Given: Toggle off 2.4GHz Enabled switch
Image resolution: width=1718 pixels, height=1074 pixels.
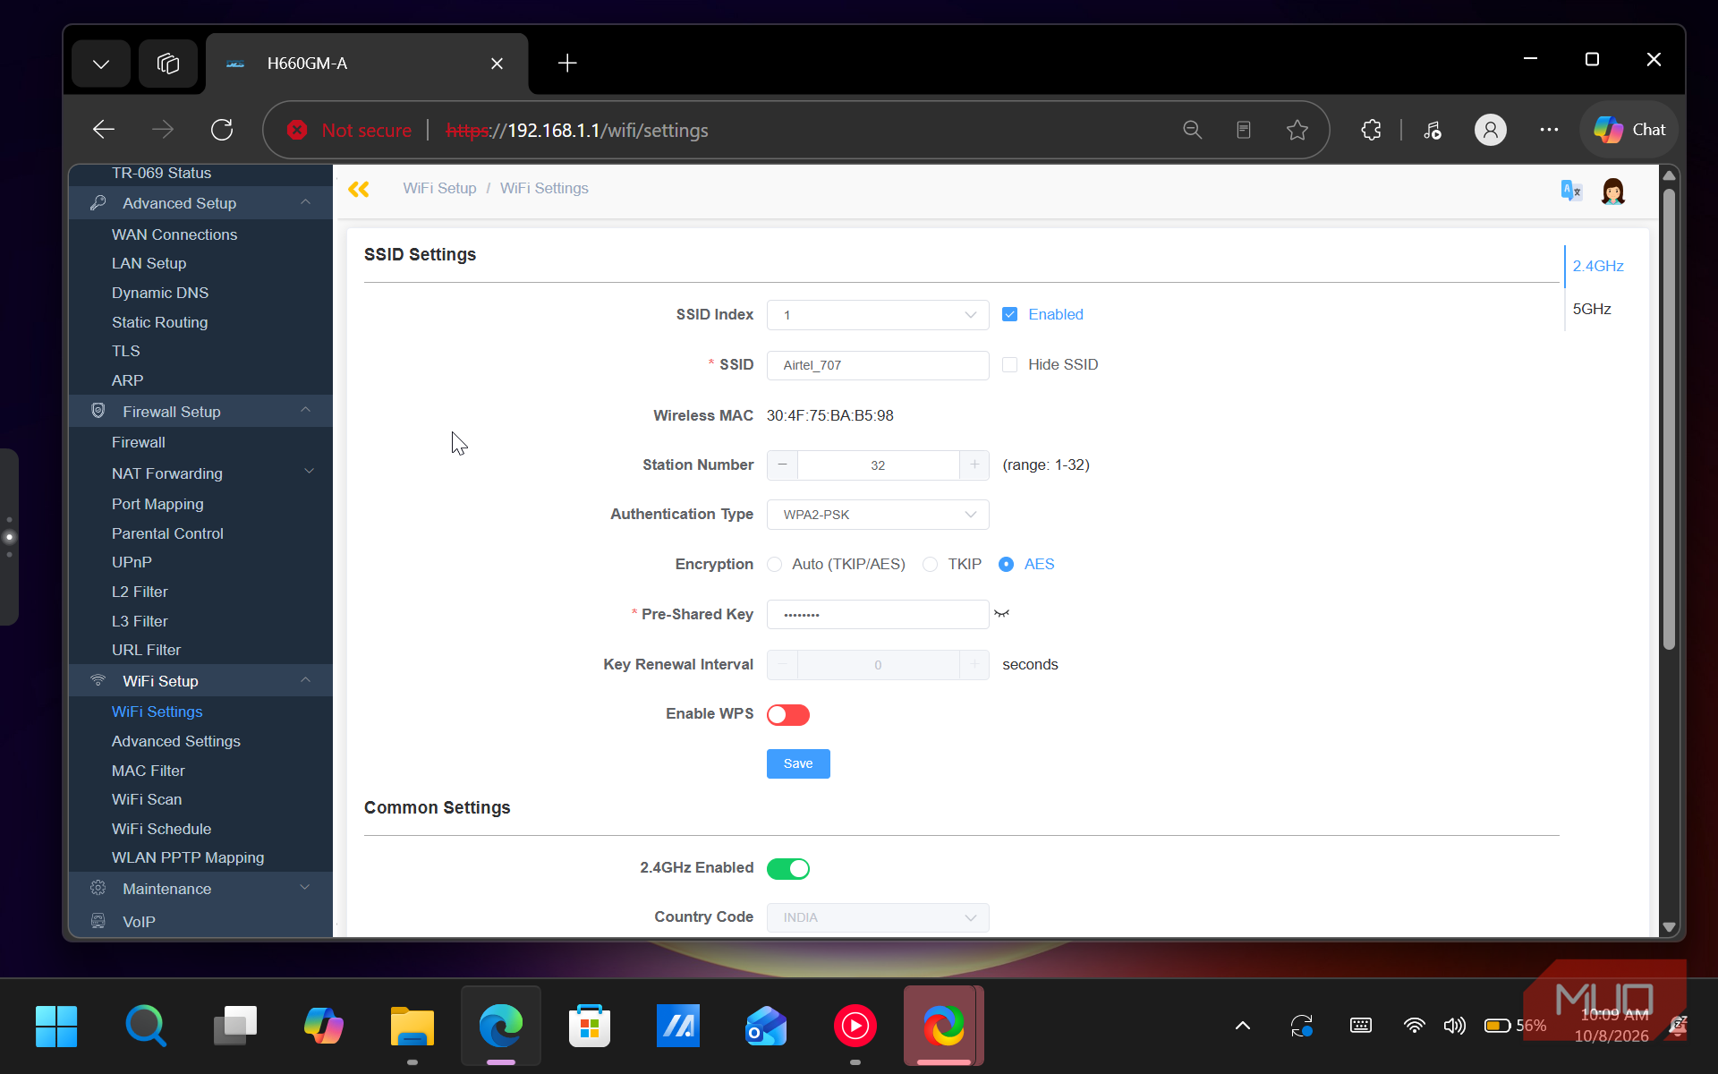Looking at the screenshot, I should point(787,868).
